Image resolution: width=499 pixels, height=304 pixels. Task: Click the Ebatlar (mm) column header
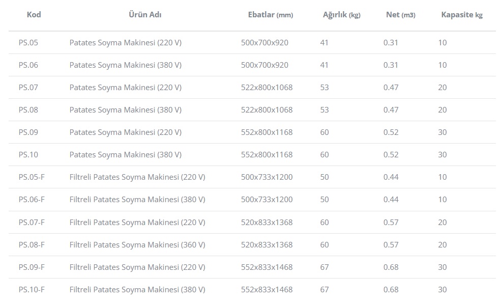click(270, 15)
